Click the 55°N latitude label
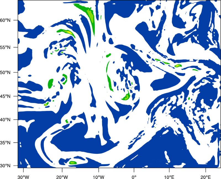 tap(5, 47)
